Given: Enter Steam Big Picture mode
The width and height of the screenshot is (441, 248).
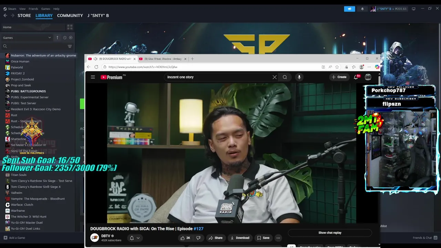Looking at the screenshot, I should pyautogui.click(x=413, y=9).
